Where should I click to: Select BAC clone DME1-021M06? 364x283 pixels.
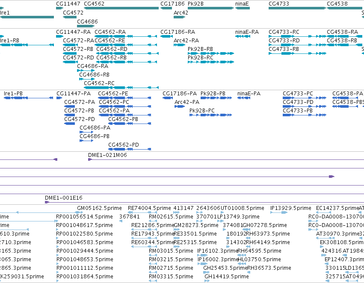click(107, 155)
